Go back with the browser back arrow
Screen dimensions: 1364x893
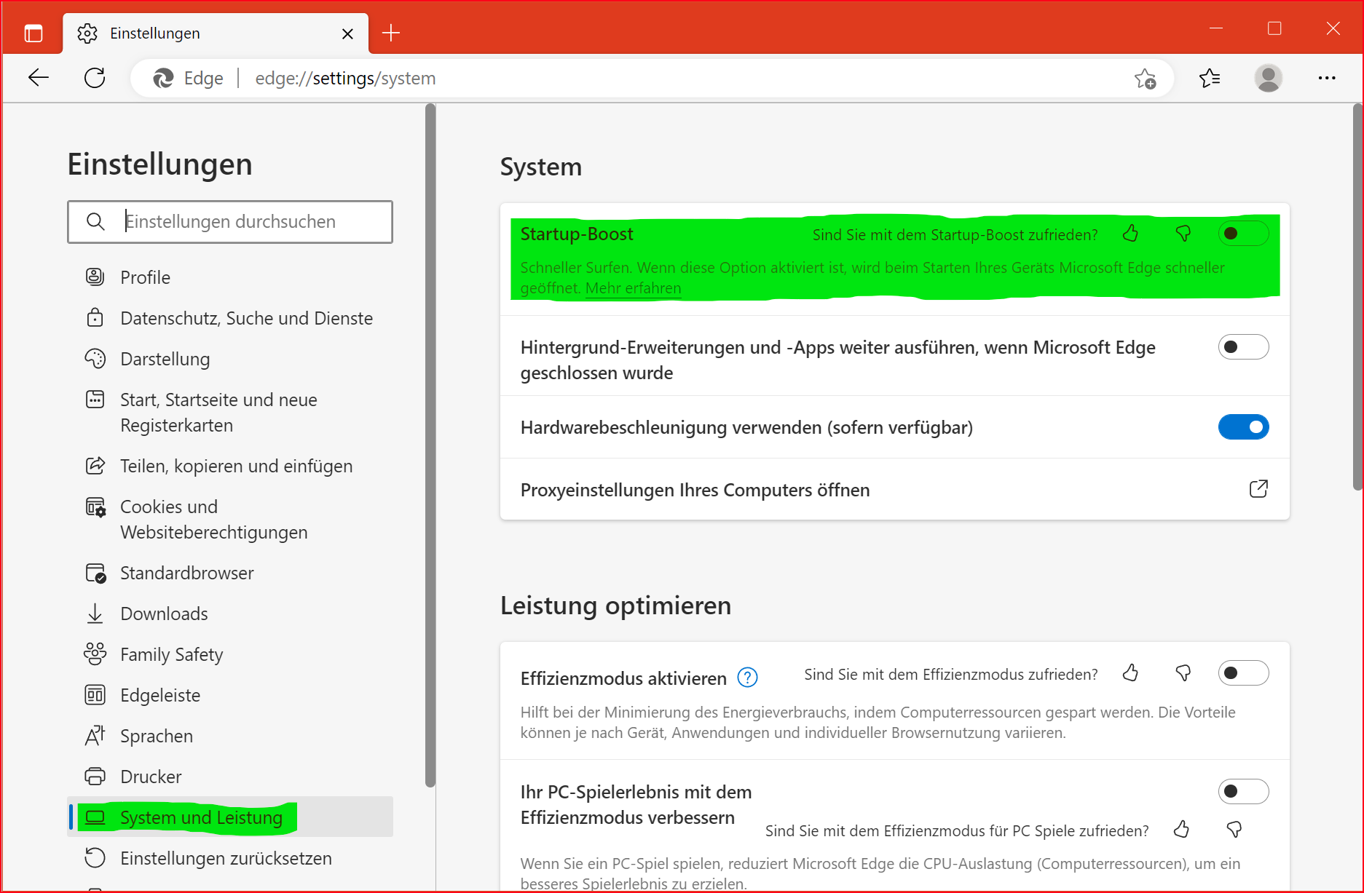pos(39,77)
